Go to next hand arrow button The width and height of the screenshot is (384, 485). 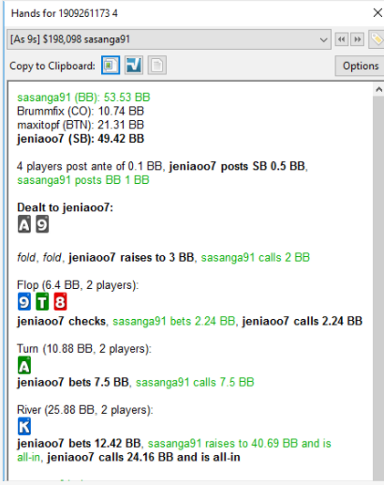tap(357, 39)
